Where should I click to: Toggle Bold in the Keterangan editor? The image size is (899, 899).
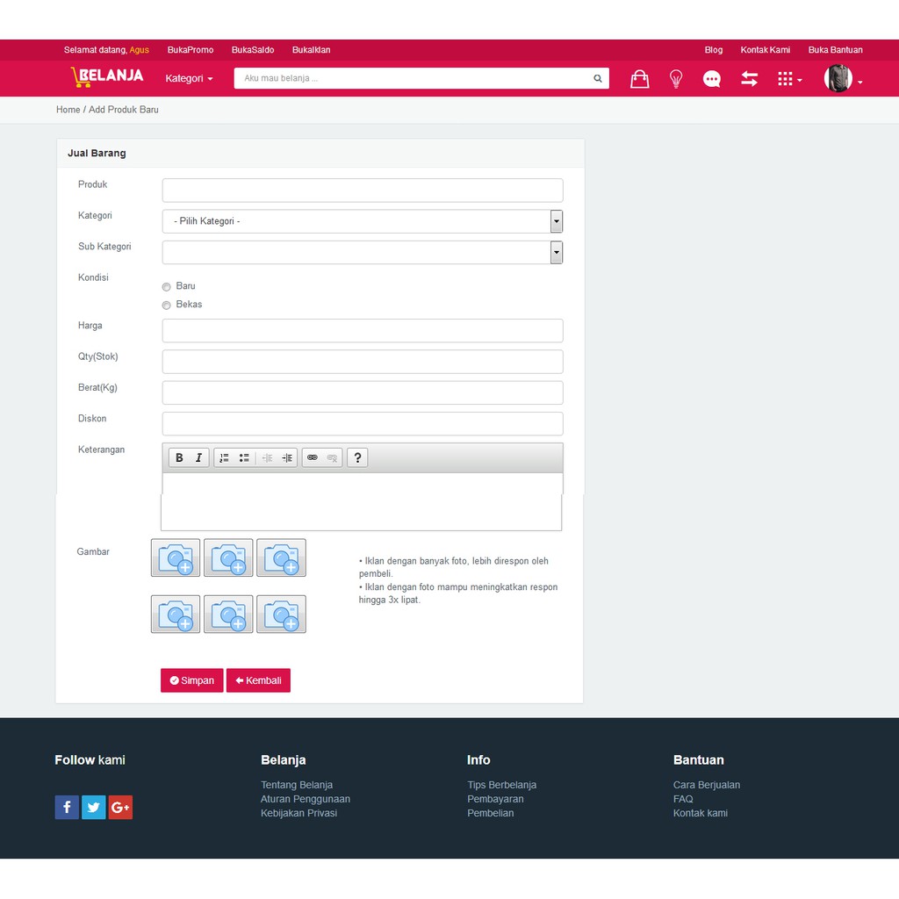click(x=179, y=457)
